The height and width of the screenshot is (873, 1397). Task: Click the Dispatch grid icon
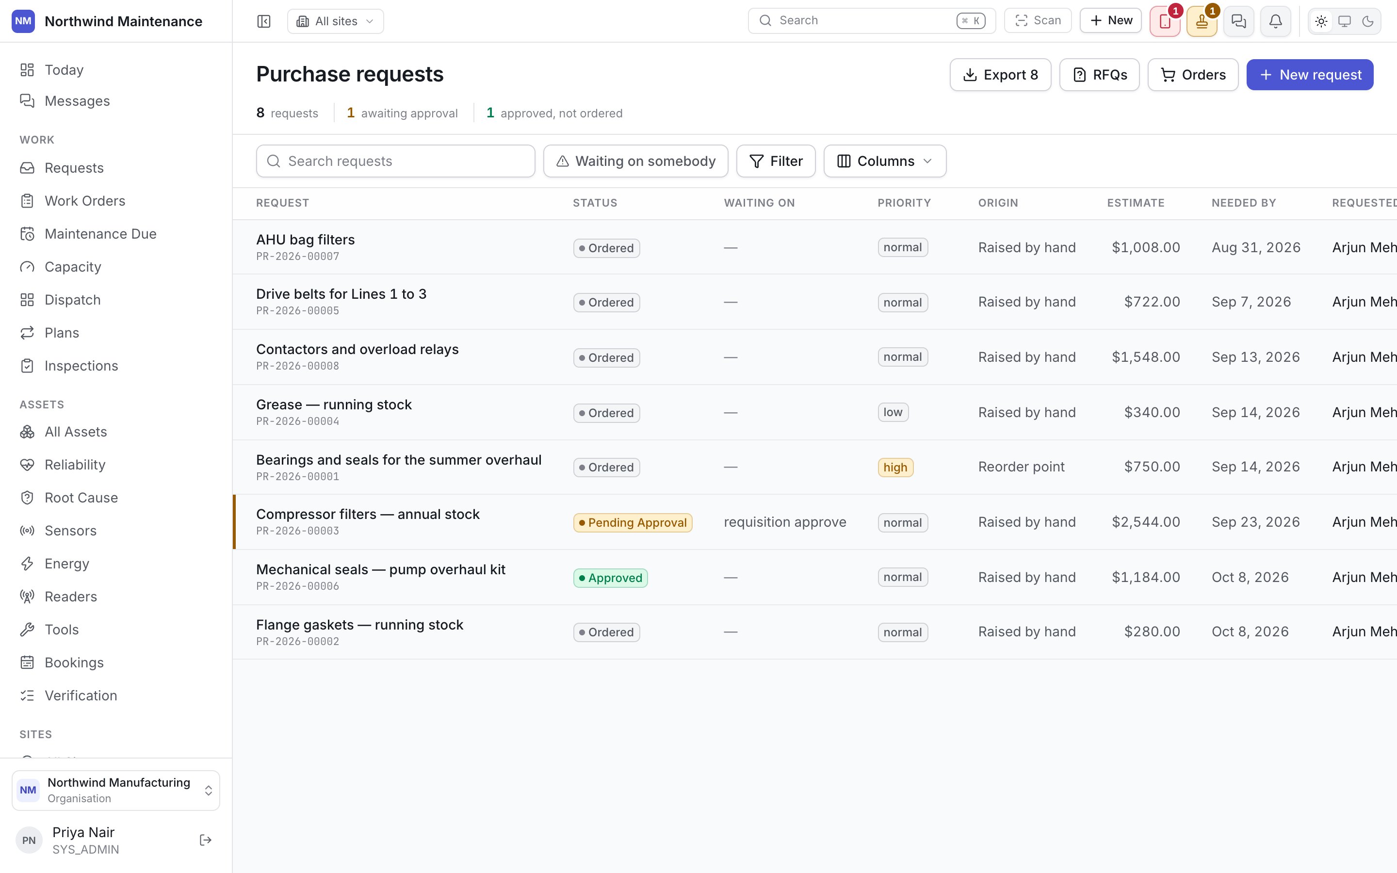click(x=27, y=300)
